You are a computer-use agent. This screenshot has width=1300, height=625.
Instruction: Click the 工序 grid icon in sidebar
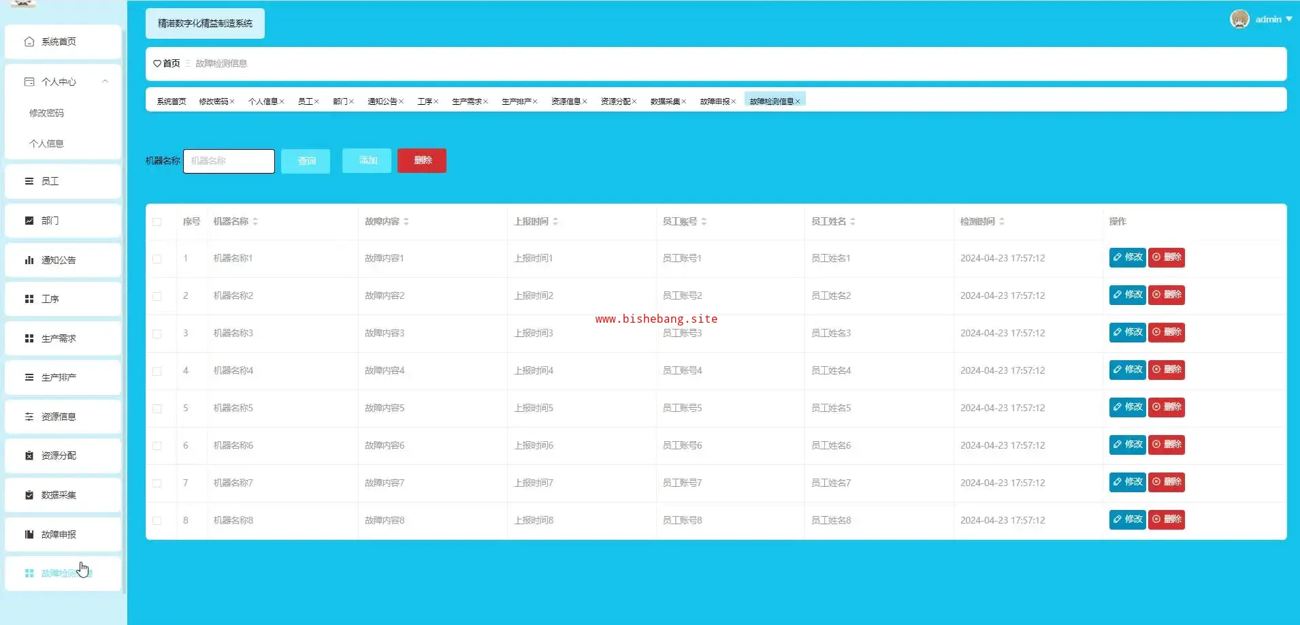pyautogui.click(x=29, y=299)
